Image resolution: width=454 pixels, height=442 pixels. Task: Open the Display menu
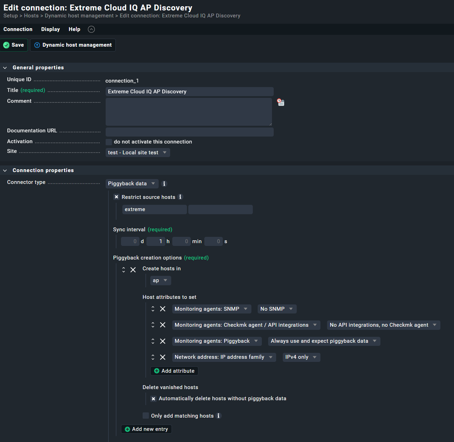coord(51,29)
